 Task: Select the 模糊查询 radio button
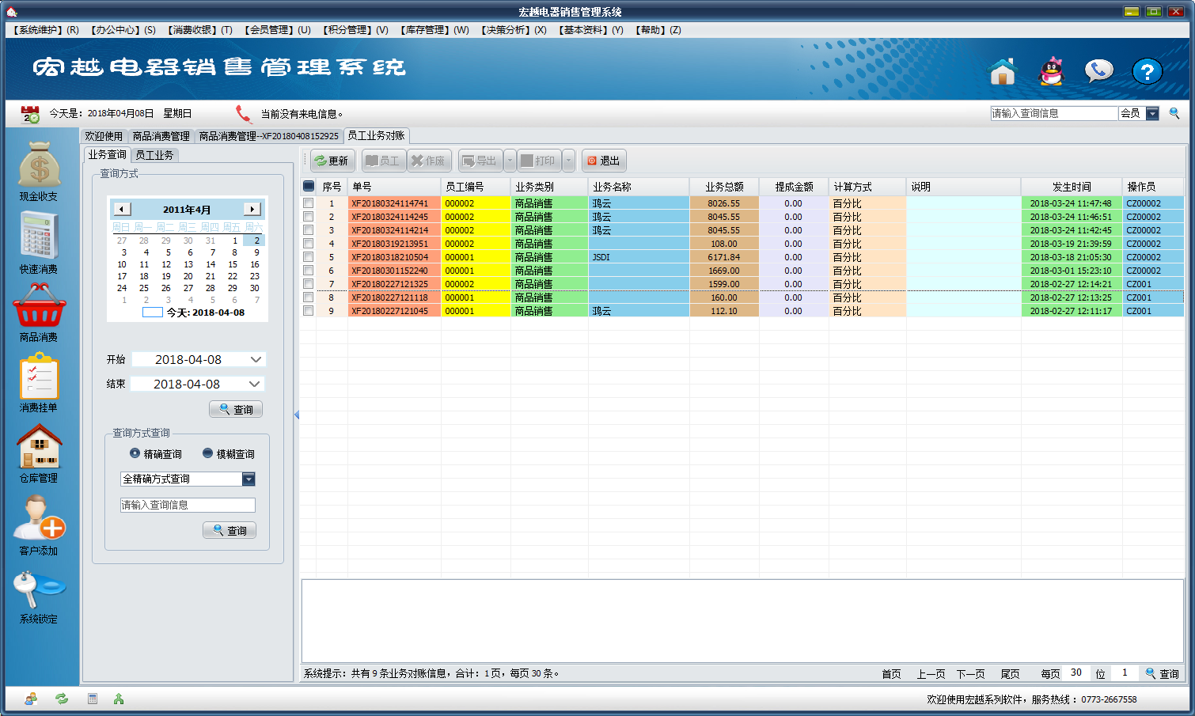(207, 453)
